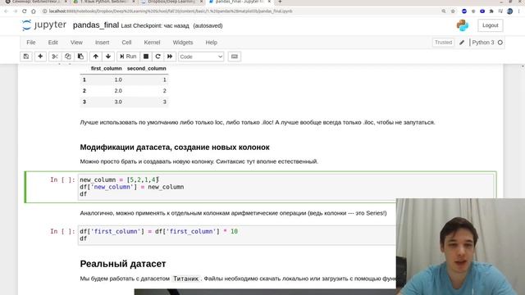Click the 3.0 value in table
The image size is (525, 295).
click(118, 102)
